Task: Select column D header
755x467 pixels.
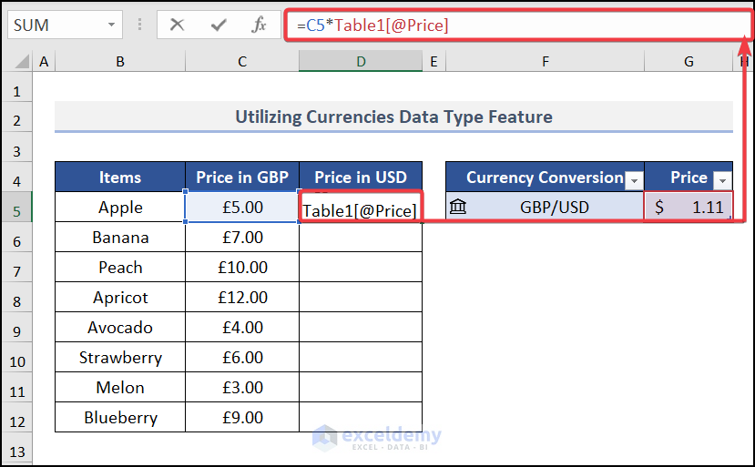Action: (x=361, y=61)
